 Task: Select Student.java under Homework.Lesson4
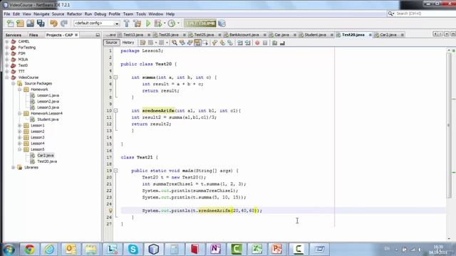click(48, 119)
